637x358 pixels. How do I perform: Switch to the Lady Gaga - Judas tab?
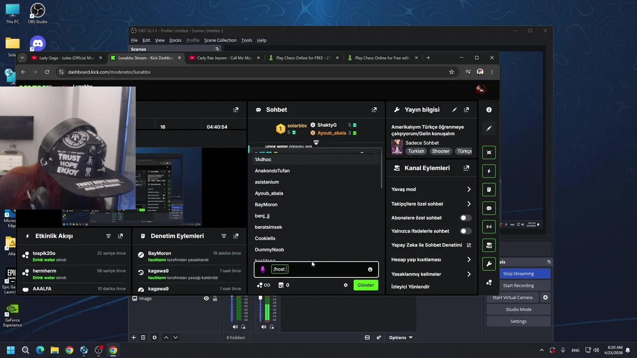(66, 58)
